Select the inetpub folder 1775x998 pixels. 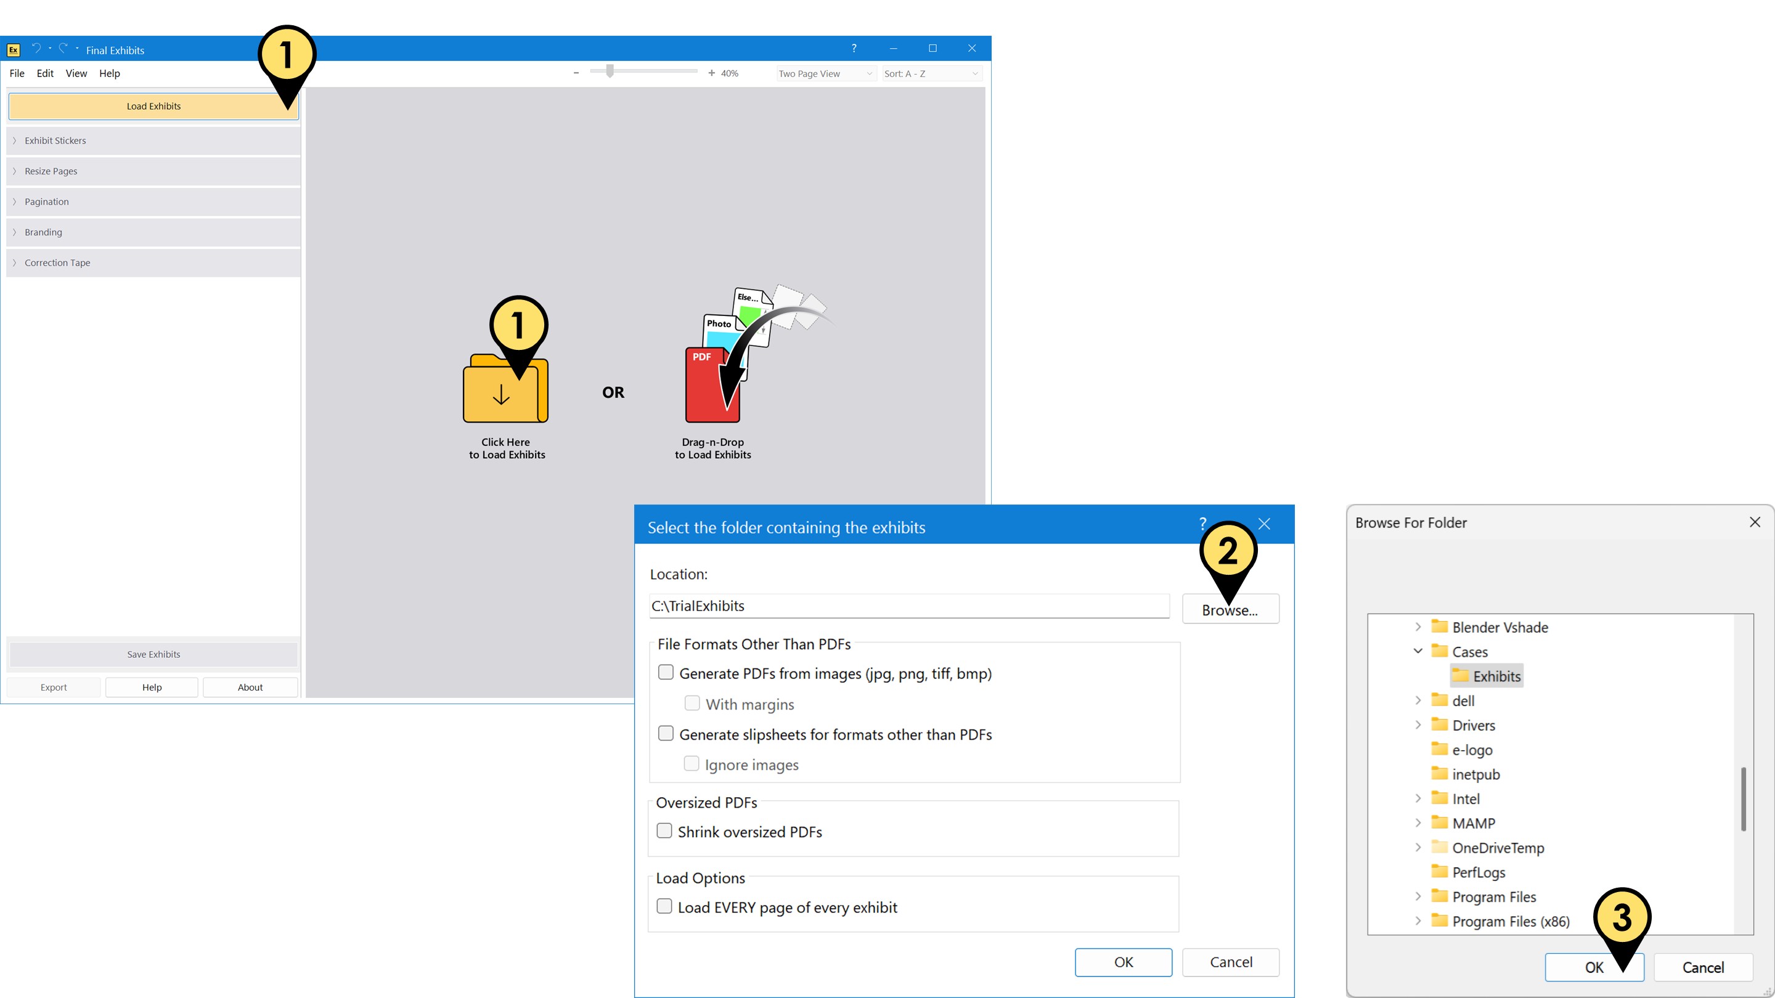pyautogui.click(x=1465, y=774)
